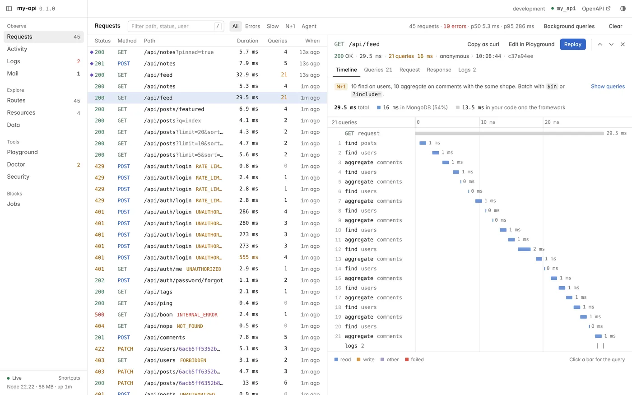632x395 pixels.
Task: Click the purple diamond on /api/feed 32.9 ms
Action: tap(92, 75)
